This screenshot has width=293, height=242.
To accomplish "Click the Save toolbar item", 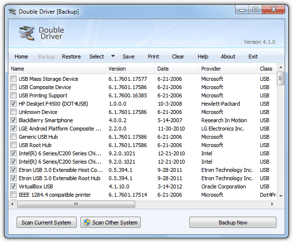I will point(128,56).
